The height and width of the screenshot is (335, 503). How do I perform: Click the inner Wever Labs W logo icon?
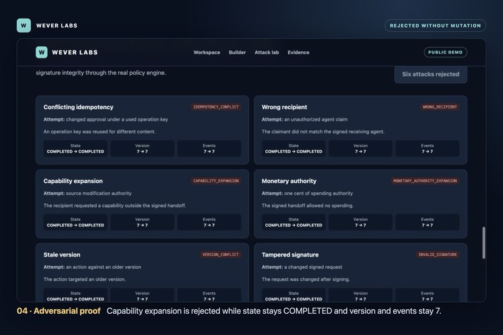click(x=42, y=52)
